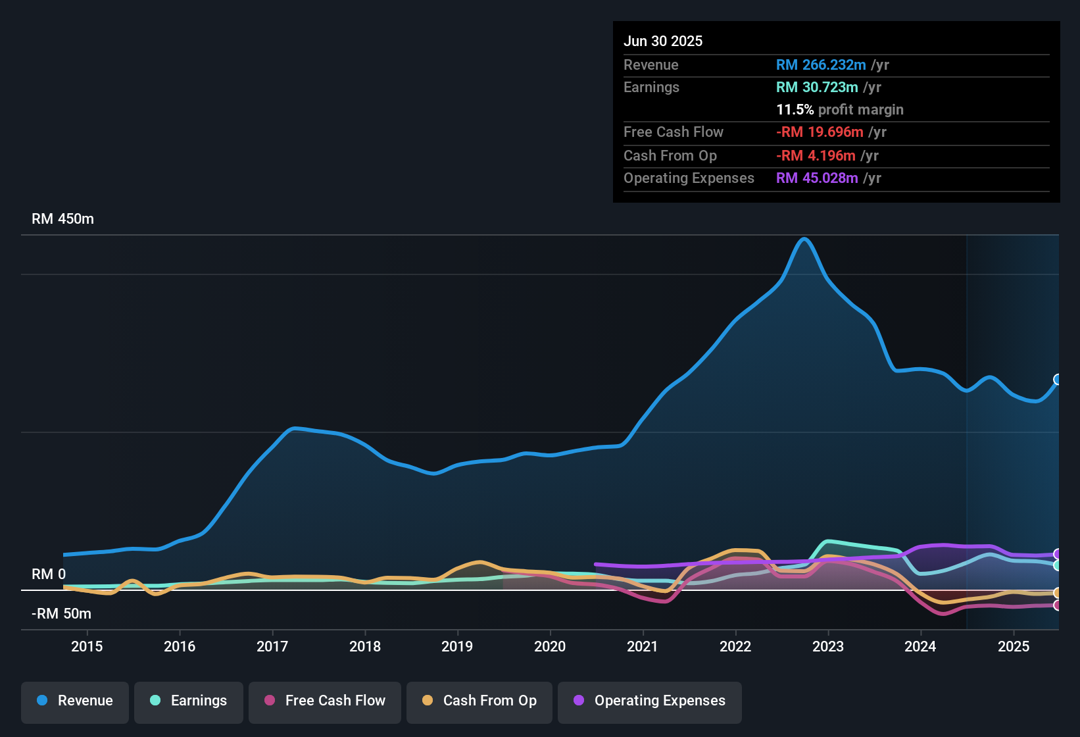The height and width of the screenshot is (737, 1080).
Task: Toggle the Earnings series off
Action: 189,701
